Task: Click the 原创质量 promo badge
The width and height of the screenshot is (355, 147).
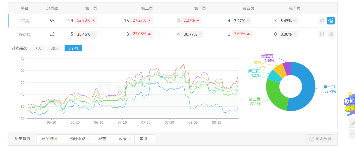Action: (350, 103)
